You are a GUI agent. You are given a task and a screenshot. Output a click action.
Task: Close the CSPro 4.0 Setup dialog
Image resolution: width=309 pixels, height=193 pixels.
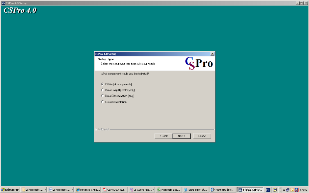[x=212, y=54]
